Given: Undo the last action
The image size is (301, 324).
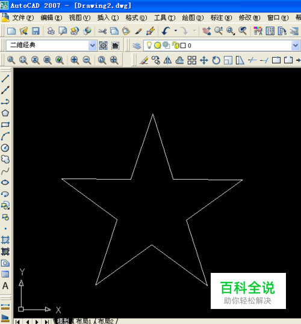Looking at the screenshot, I should [x=166, y=31].
